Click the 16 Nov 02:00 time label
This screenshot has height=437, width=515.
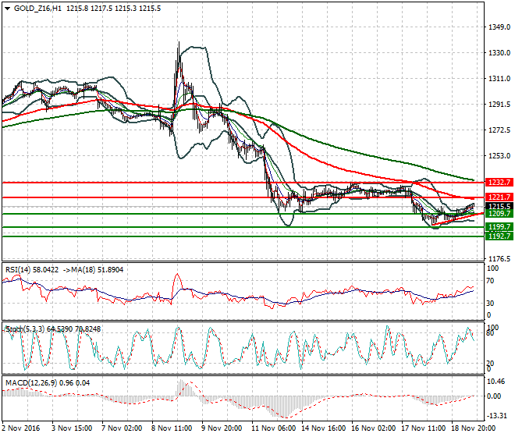point(373,428)
